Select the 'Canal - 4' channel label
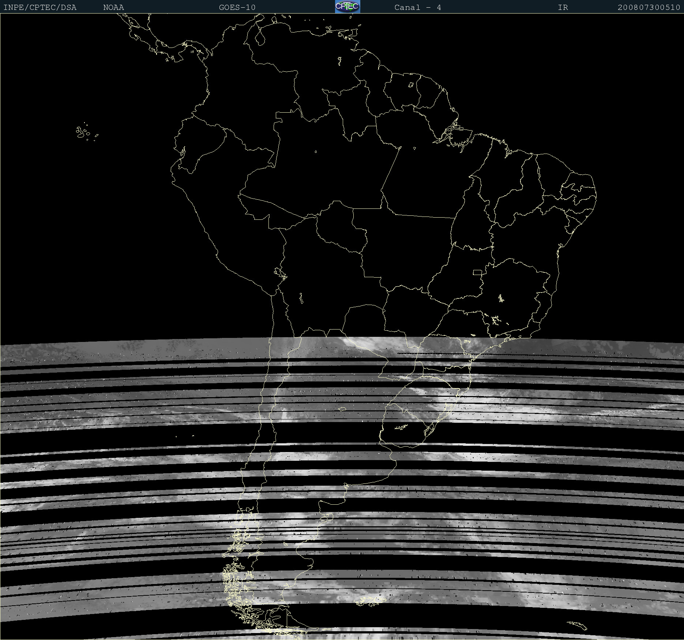The height and width of the screenshot is (640, 684). (x=417, y=7)
